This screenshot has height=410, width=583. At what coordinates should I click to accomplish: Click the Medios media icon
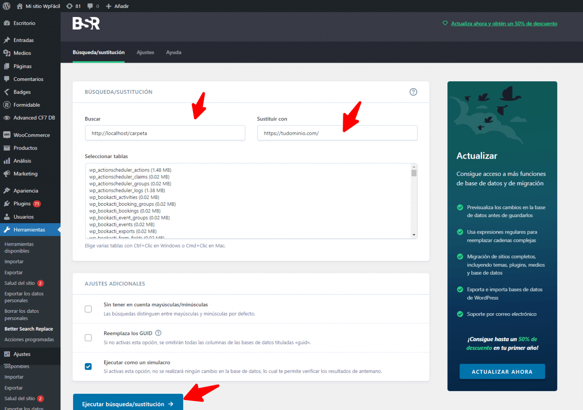[7, 53]
